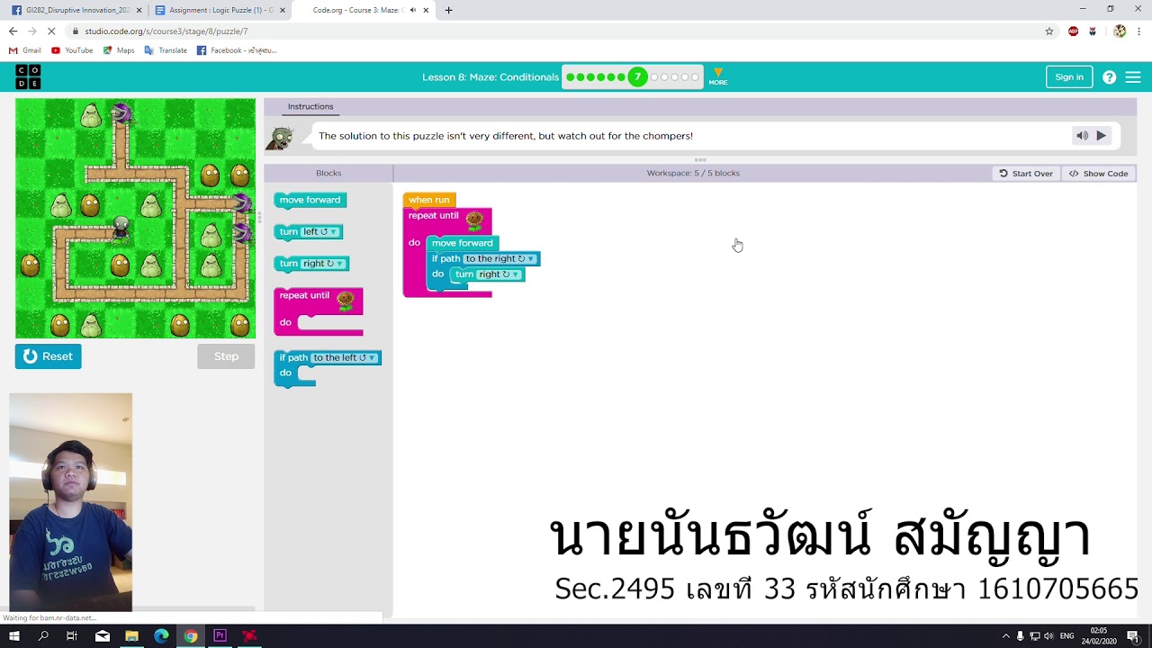
Task: Open the toolbox 'turn left' direction dropdown
Action: 319,231
